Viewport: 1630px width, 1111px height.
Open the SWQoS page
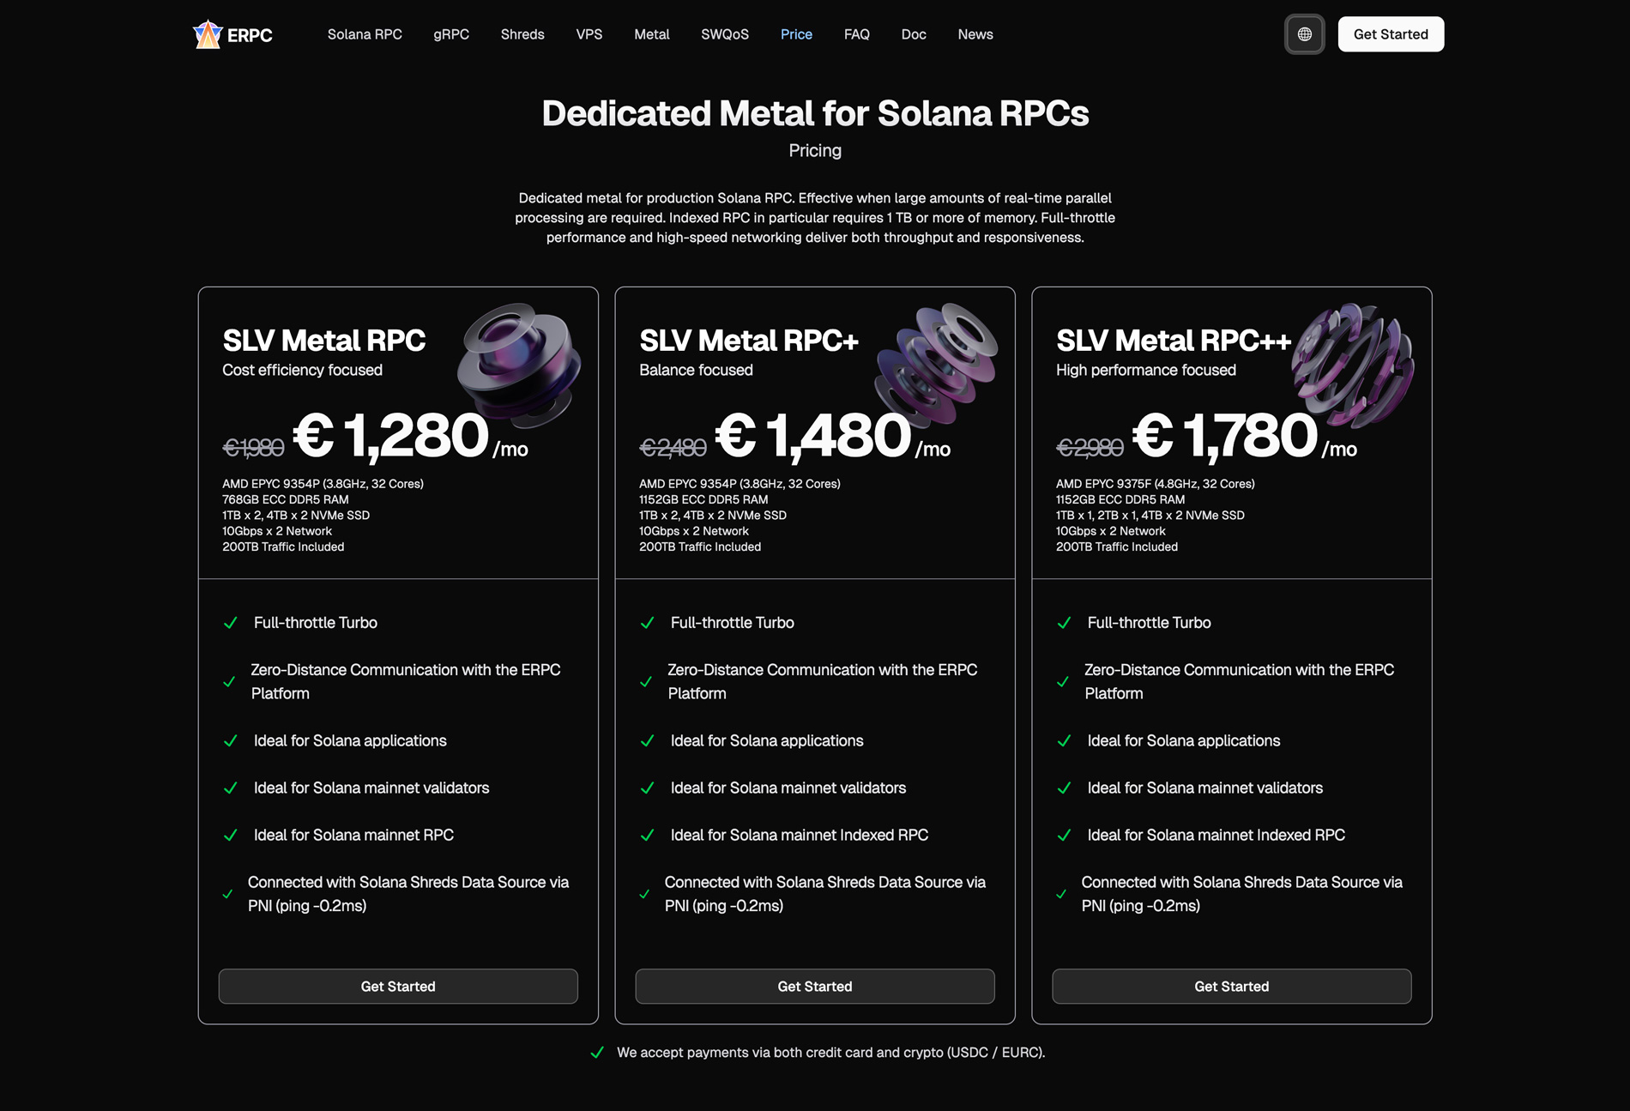click(725, 34)
